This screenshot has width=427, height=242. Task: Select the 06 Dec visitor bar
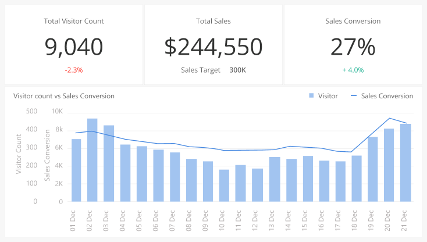pyautogui.click(x=158, y=176)
